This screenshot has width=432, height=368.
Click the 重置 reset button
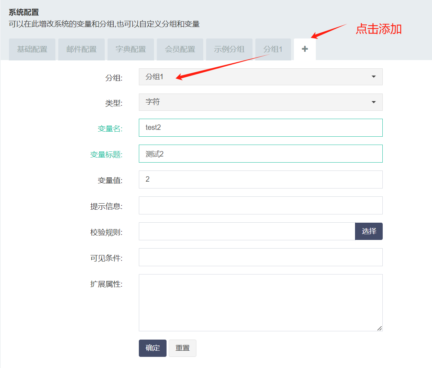(182, 348)
